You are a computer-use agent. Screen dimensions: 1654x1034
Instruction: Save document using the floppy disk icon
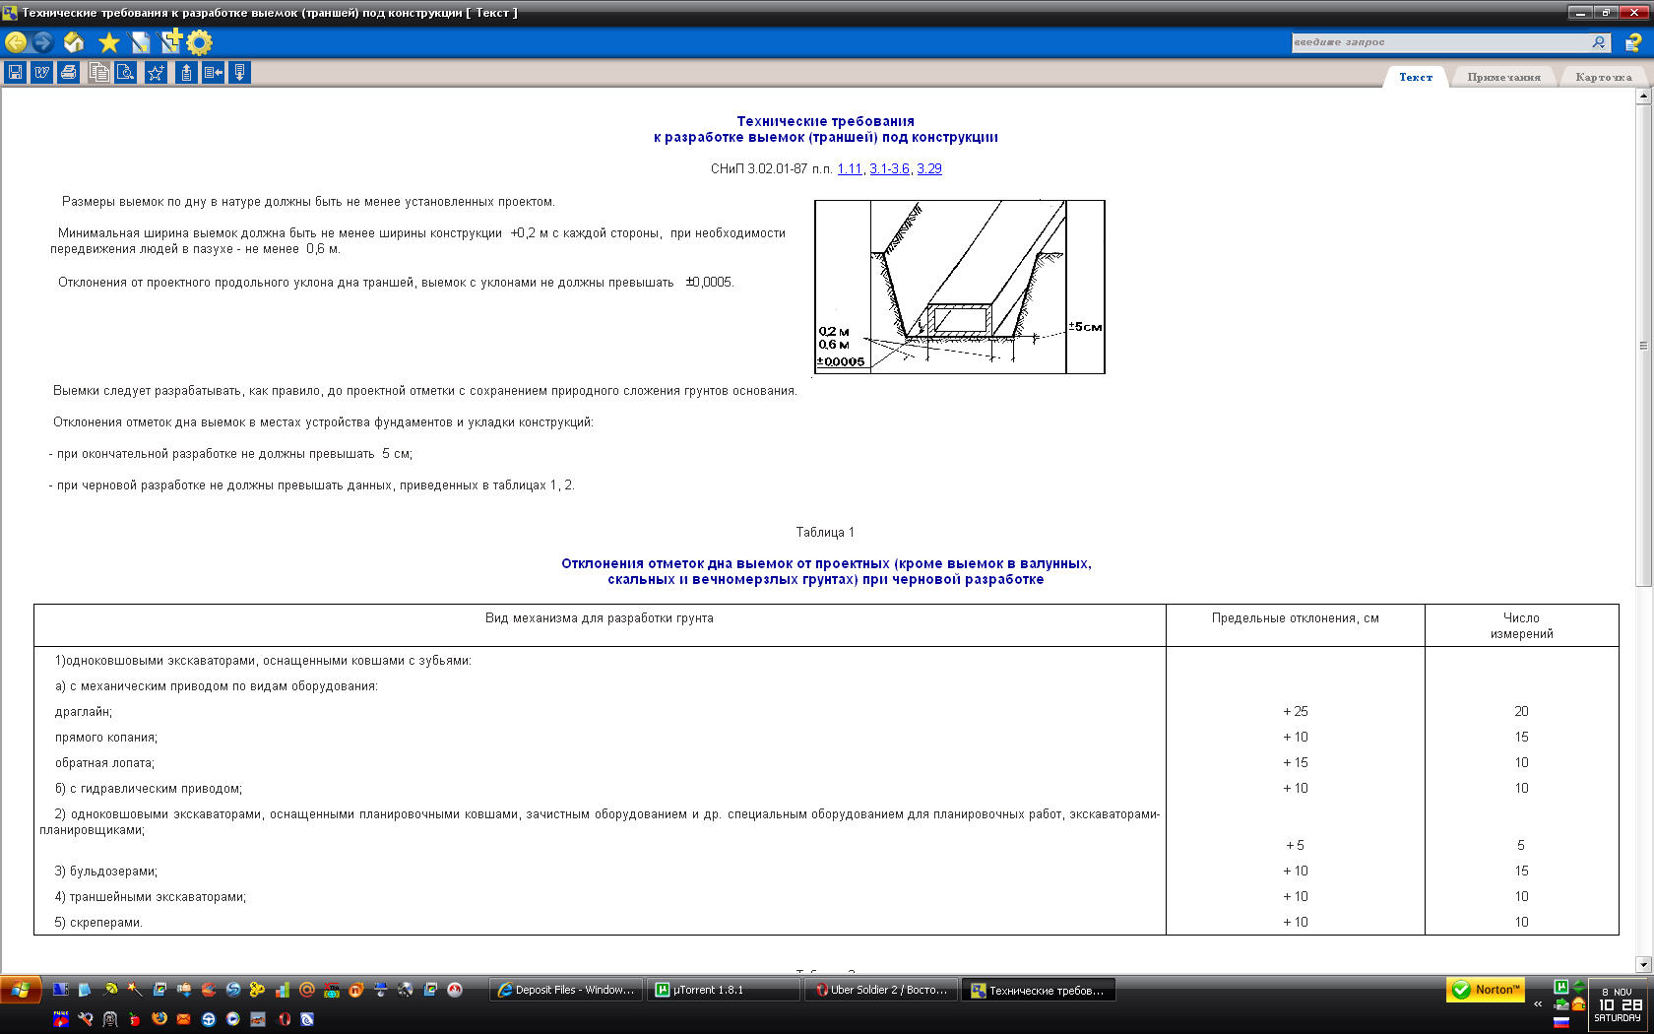coord(16,73)
